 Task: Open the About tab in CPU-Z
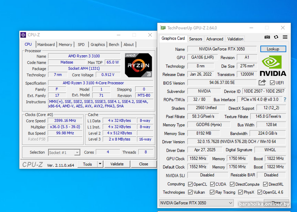click(x=128, y=44)
